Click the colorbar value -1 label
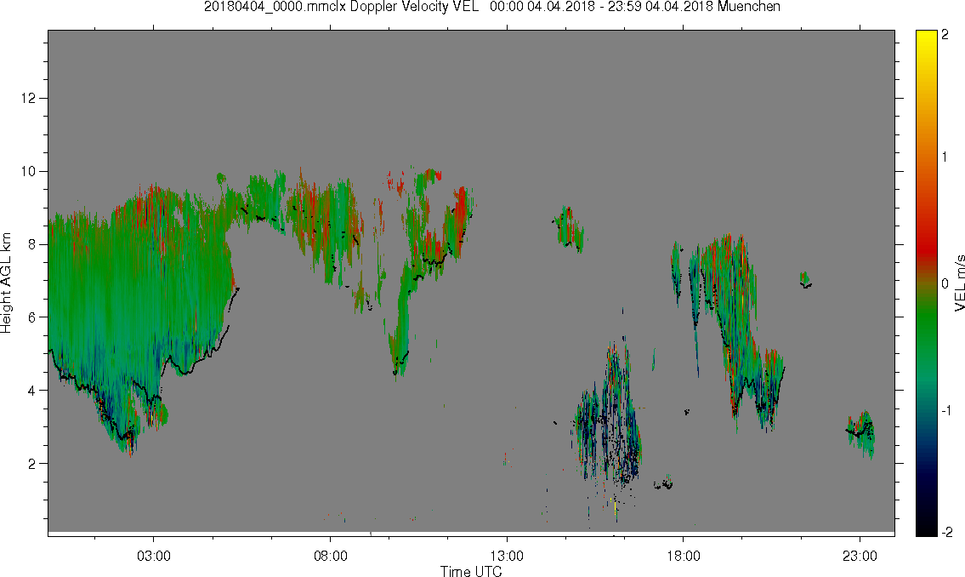Image resolution: width=965 pixels, height=577 pixels. (945, 410)
